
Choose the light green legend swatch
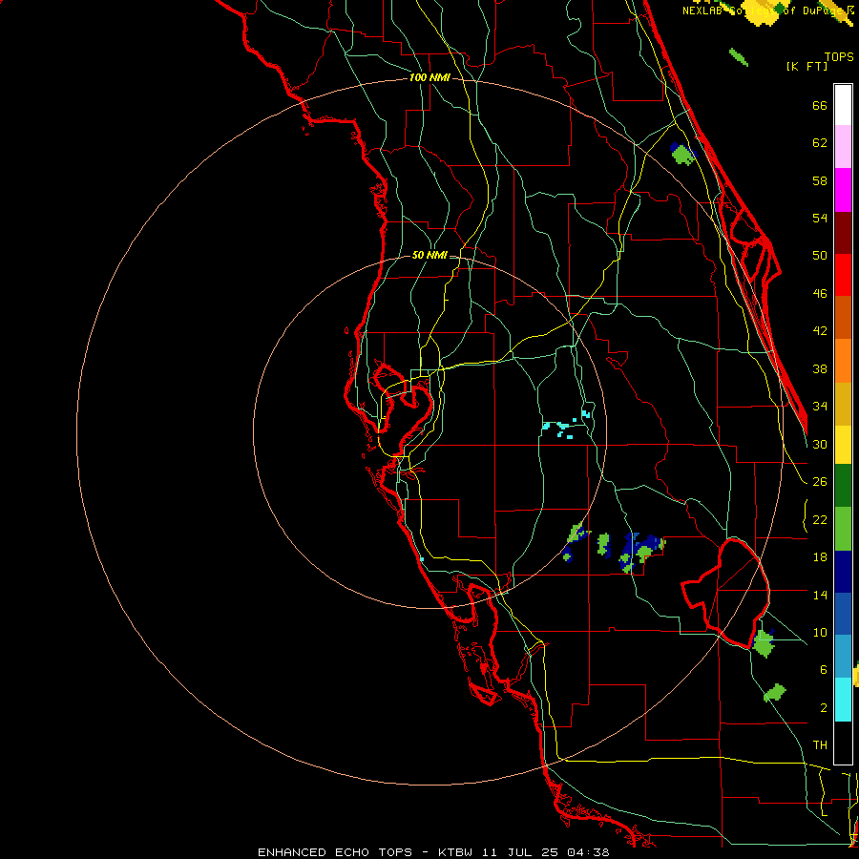(x=843, y=529)
